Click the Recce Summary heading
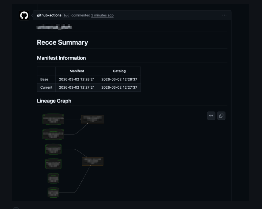The image size is (262, 209). (x=62, y=42)
